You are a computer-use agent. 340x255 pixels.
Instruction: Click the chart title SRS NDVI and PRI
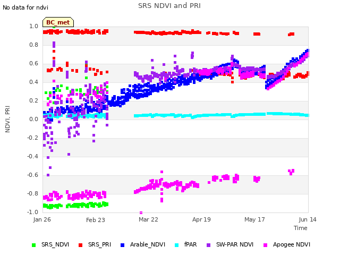pyautogui.click(x=169, y=6)
